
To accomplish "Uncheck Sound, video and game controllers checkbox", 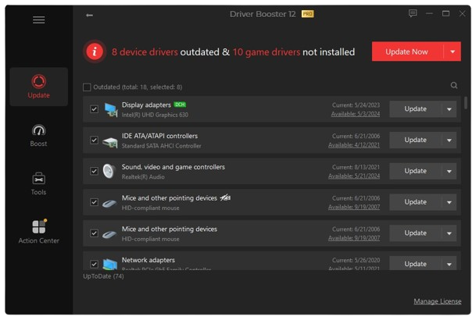I will click(x=94, y=171).
